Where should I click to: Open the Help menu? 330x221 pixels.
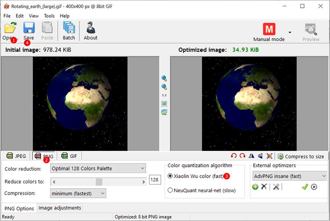click(x=64, y=16)
